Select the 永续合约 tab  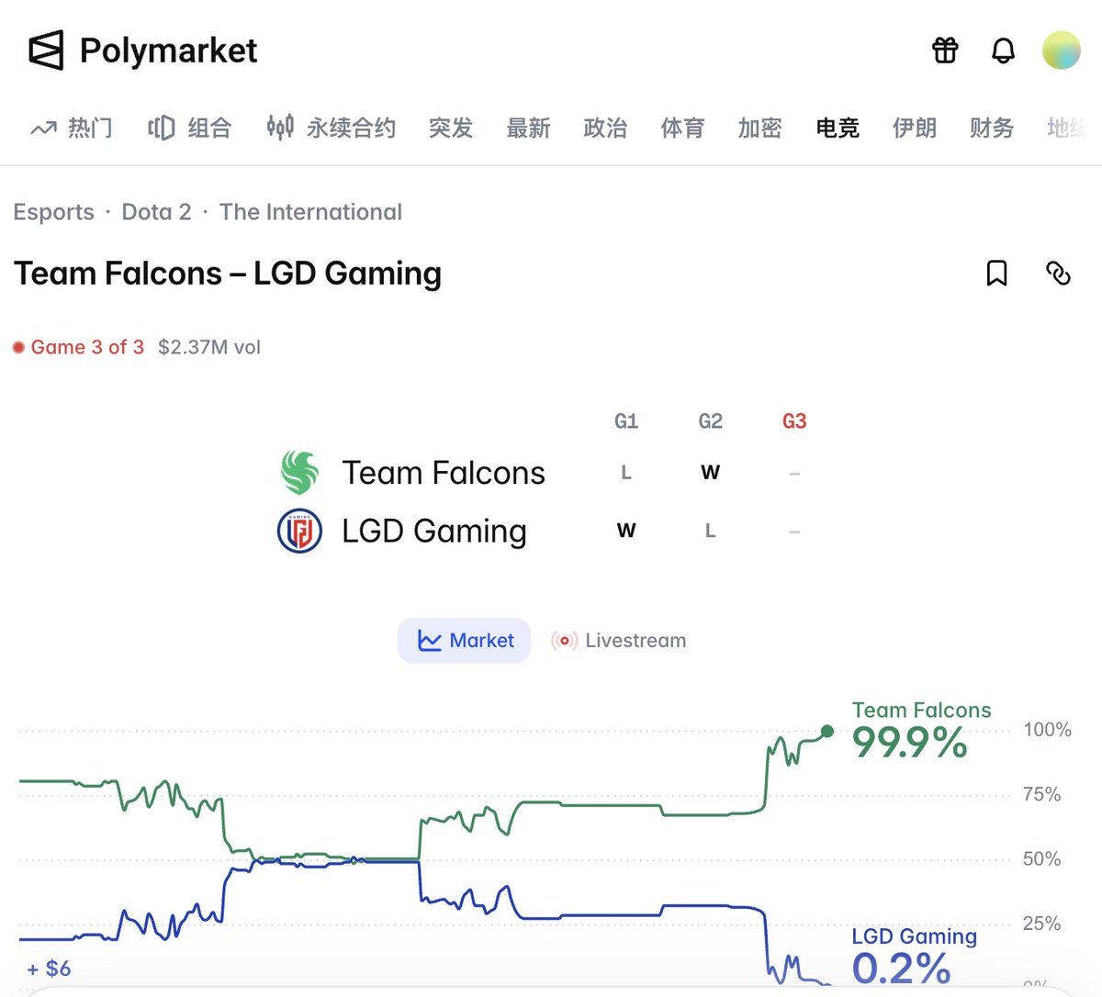[x=331, y=128]
